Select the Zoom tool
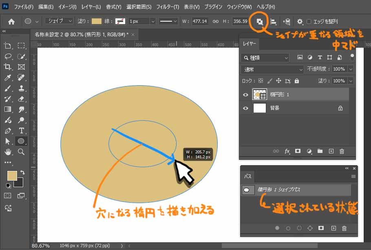371x250 pixels. click(x=21, y=152)
